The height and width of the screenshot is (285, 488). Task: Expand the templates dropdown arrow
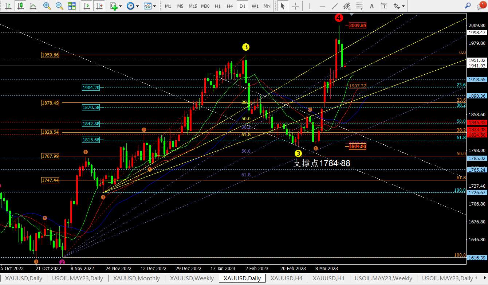[155, 6]
